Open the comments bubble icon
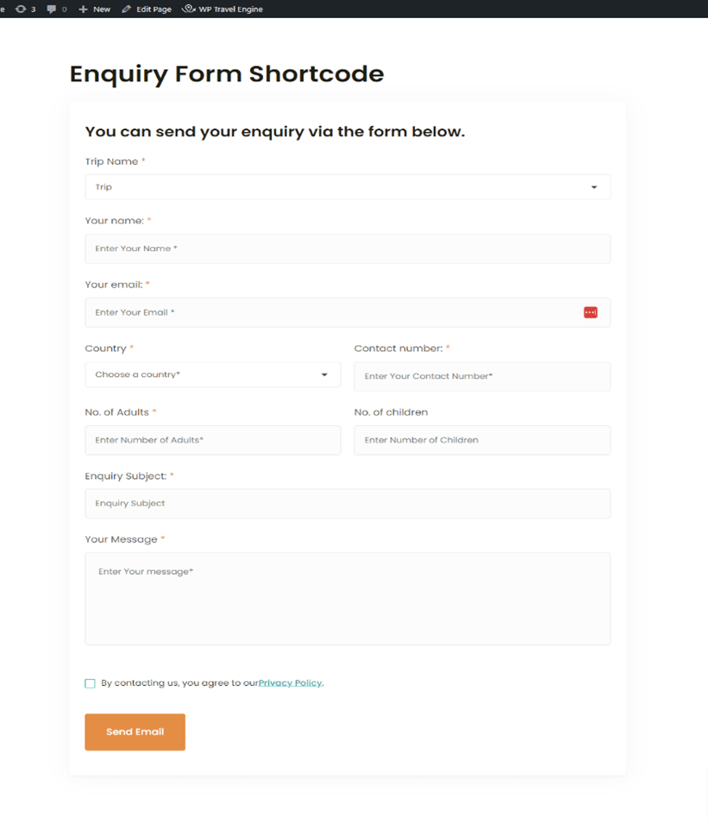The width and height of the screenshot is (708, 829). [52, 9]
